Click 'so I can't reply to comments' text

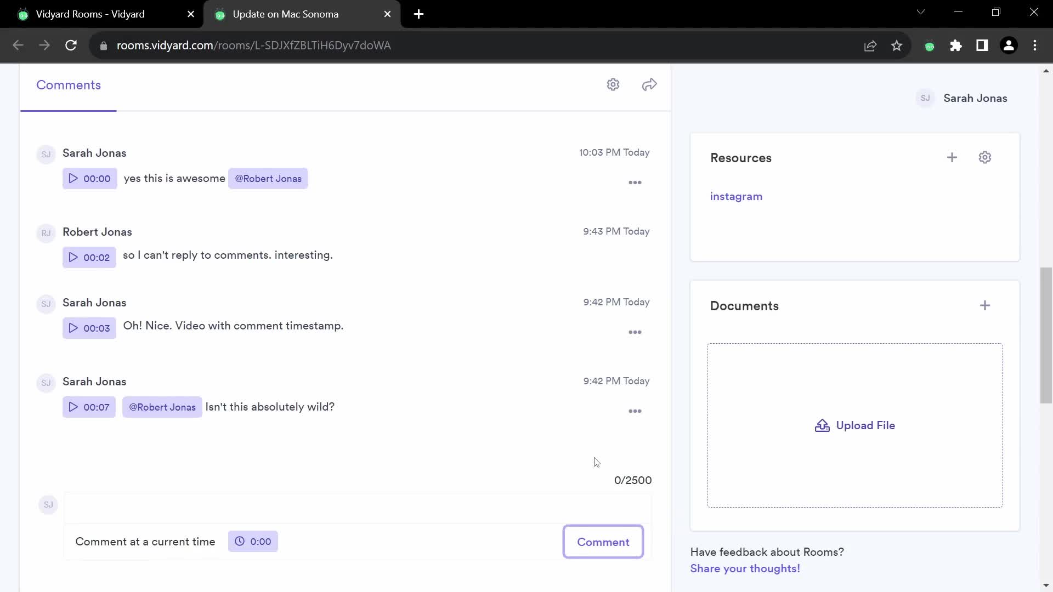(x=228, y=255)
